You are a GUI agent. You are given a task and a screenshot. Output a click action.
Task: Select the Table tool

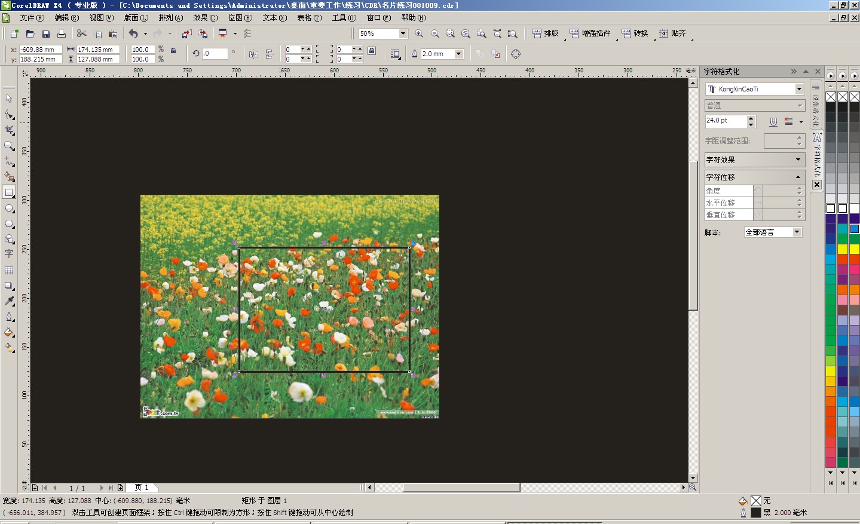[x=9, y=270]
